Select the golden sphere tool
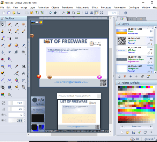The height and width of the screenshot is (142, 157). click(x=16, y=45)
